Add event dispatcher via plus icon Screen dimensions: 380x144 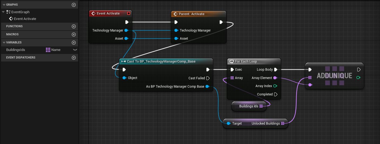pyautogui.click(x=74, y=58)
